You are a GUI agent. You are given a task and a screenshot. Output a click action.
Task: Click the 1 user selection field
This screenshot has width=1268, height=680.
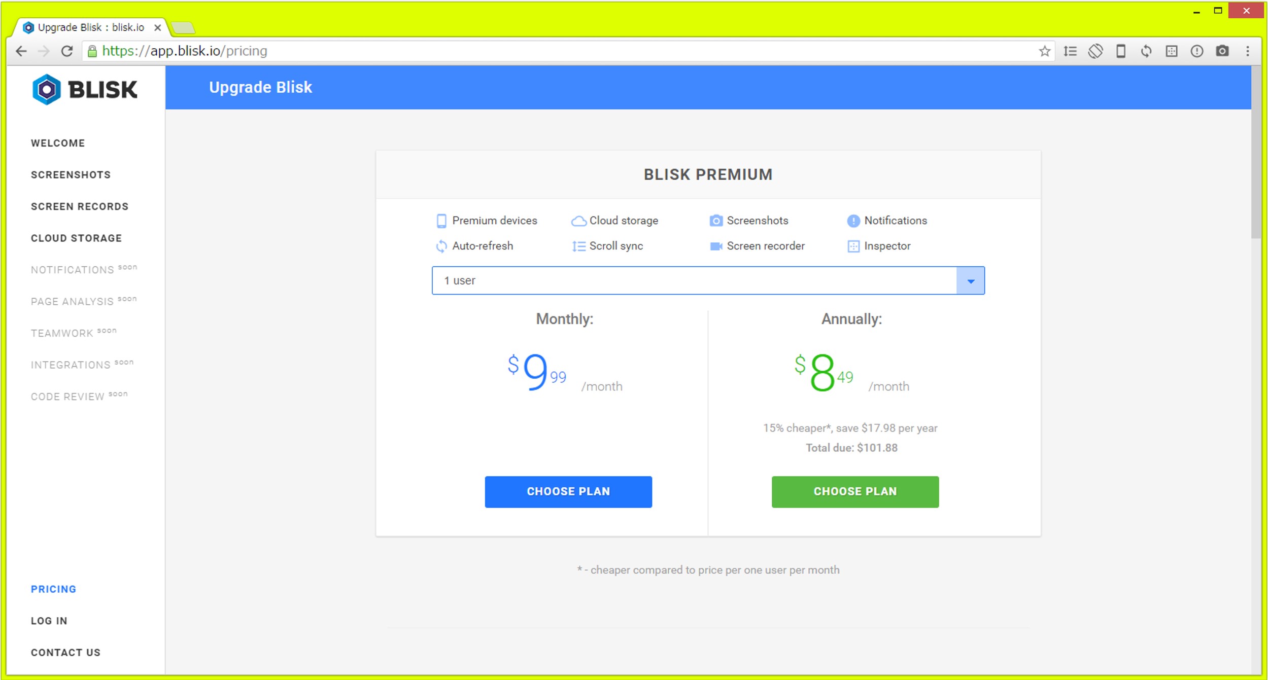point(693,281)
